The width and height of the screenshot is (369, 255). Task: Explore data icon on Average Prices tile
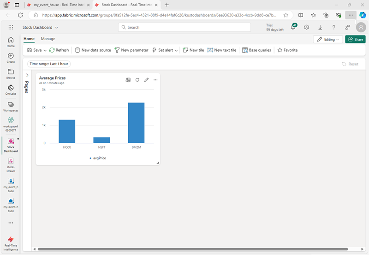pyautogui.click(x=128, y=80)
